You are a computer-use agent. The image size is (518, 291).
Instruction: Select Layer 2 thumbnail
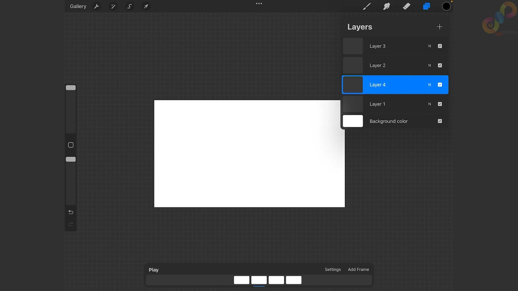pos(353,65)
